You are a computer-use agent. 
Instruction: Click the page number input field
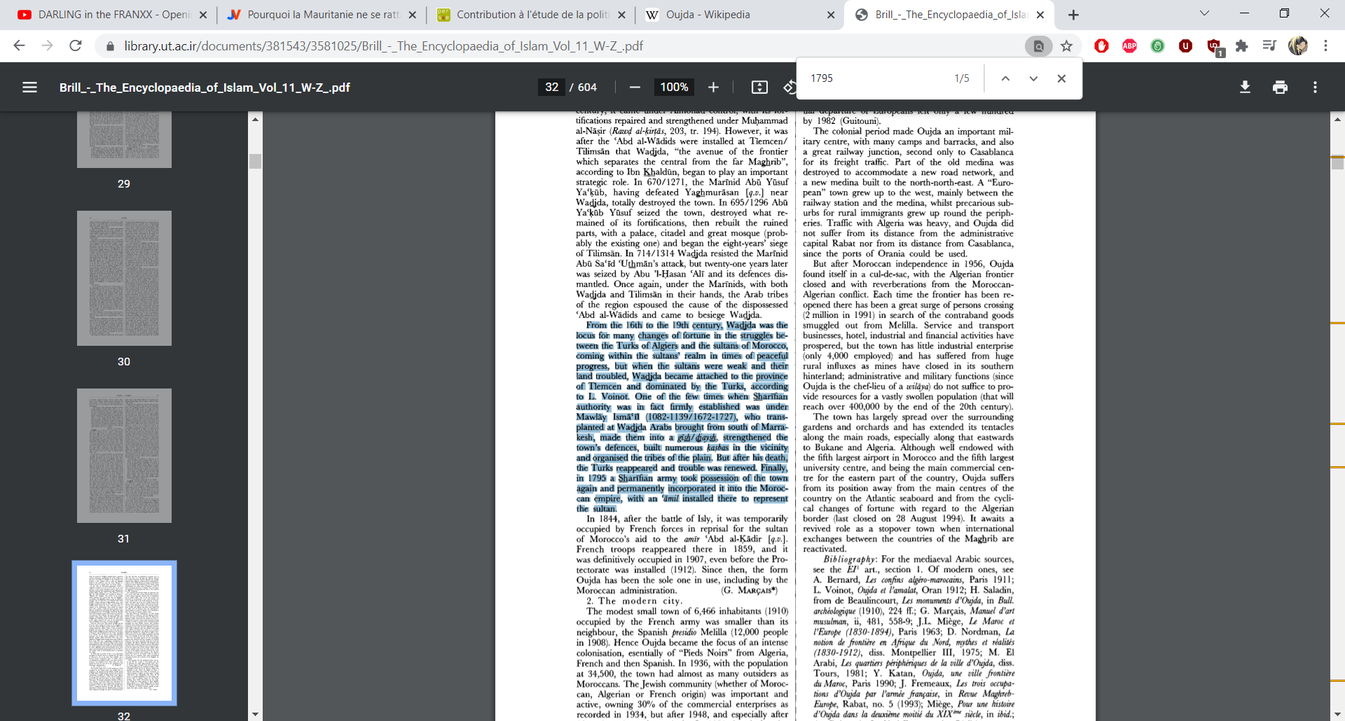(x=552, y=87)
